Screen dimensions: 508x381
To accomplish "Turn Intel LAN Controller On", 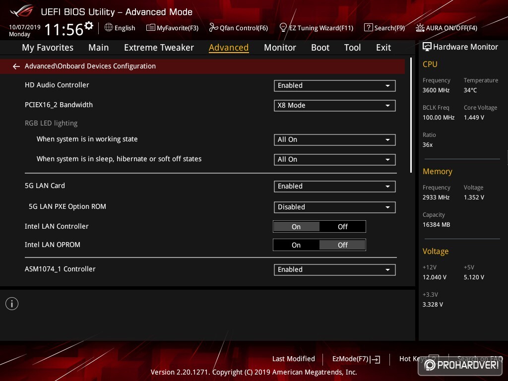I will [x=296, y=226].
